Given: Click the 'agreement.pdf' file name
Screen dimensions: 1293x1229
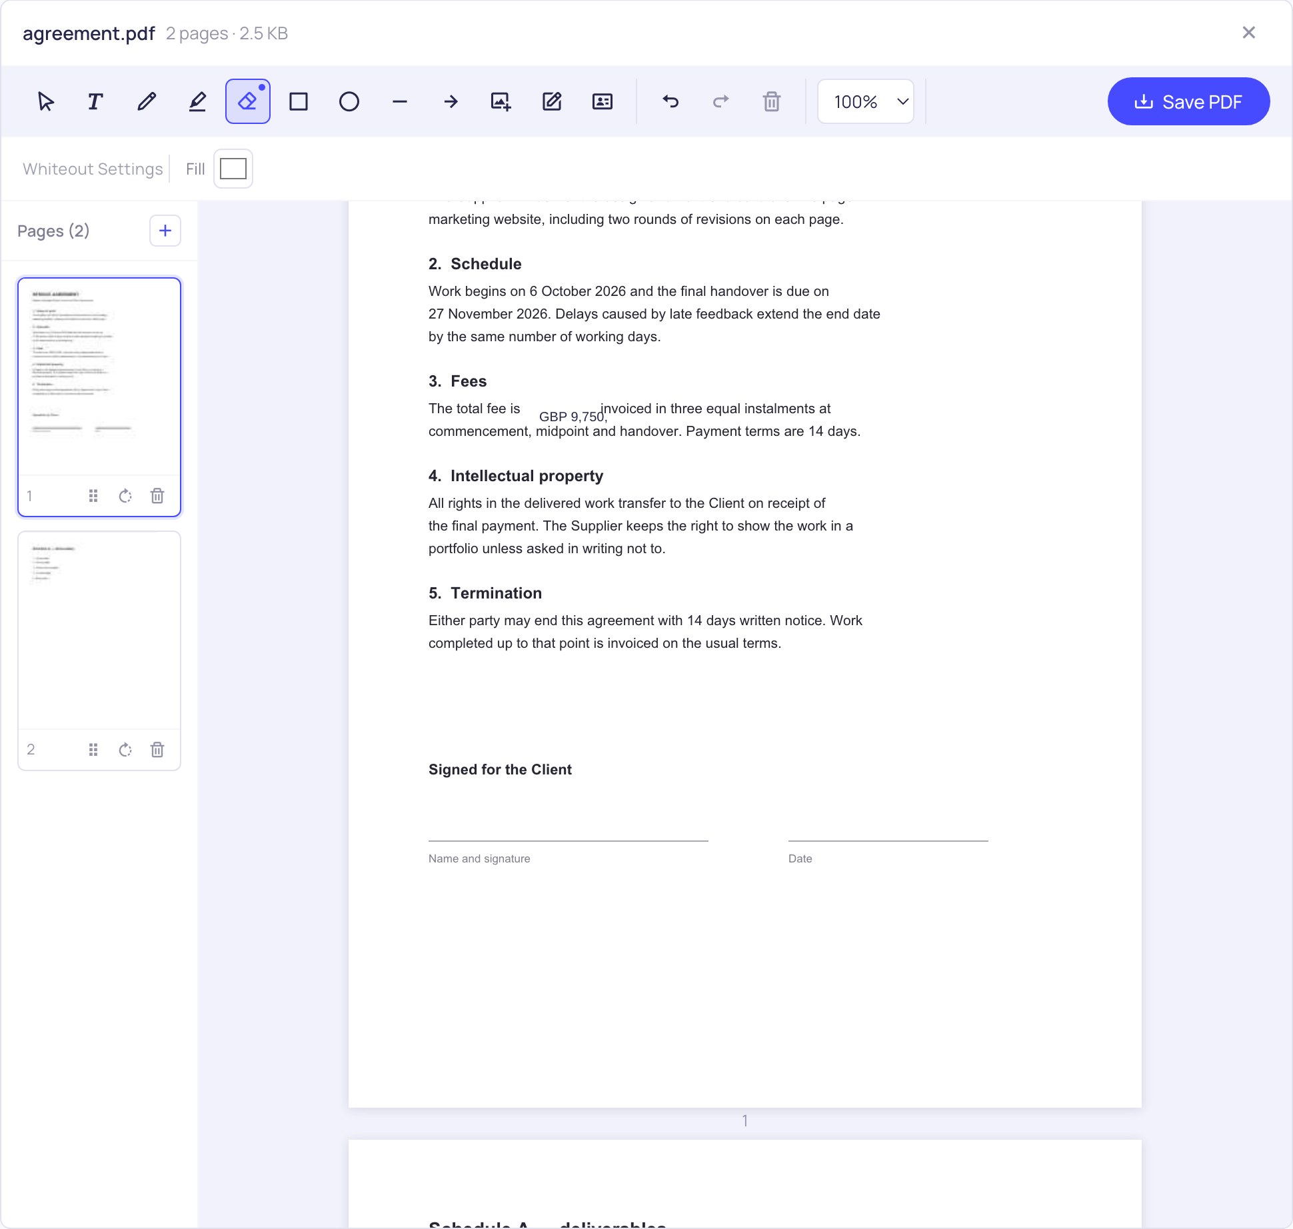Looking at the screenshot, I should pyautogui.click(x=89, y=33).
